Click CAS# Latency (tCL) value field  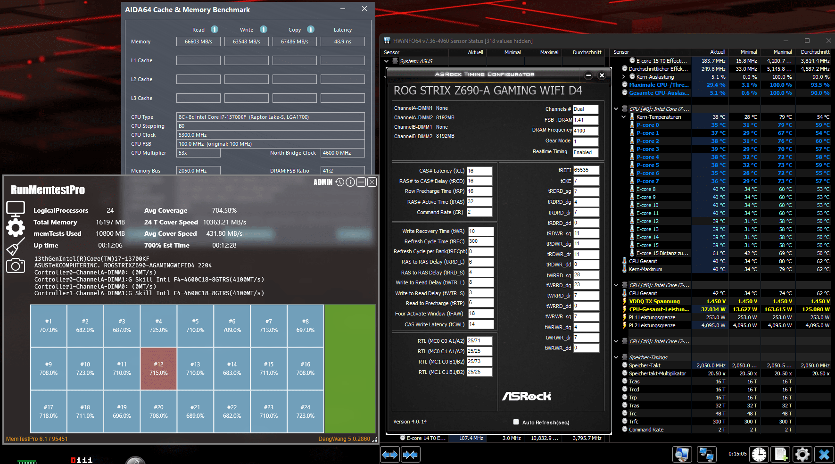(480, 171)
